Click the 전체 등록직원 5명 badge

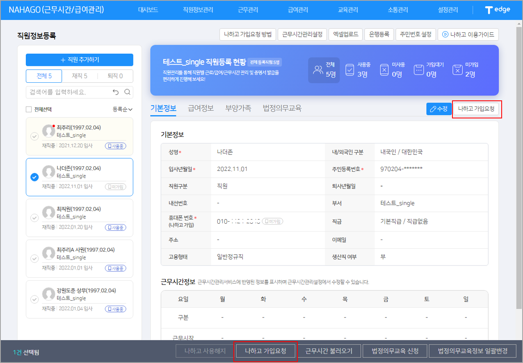(x=265, y=62)
